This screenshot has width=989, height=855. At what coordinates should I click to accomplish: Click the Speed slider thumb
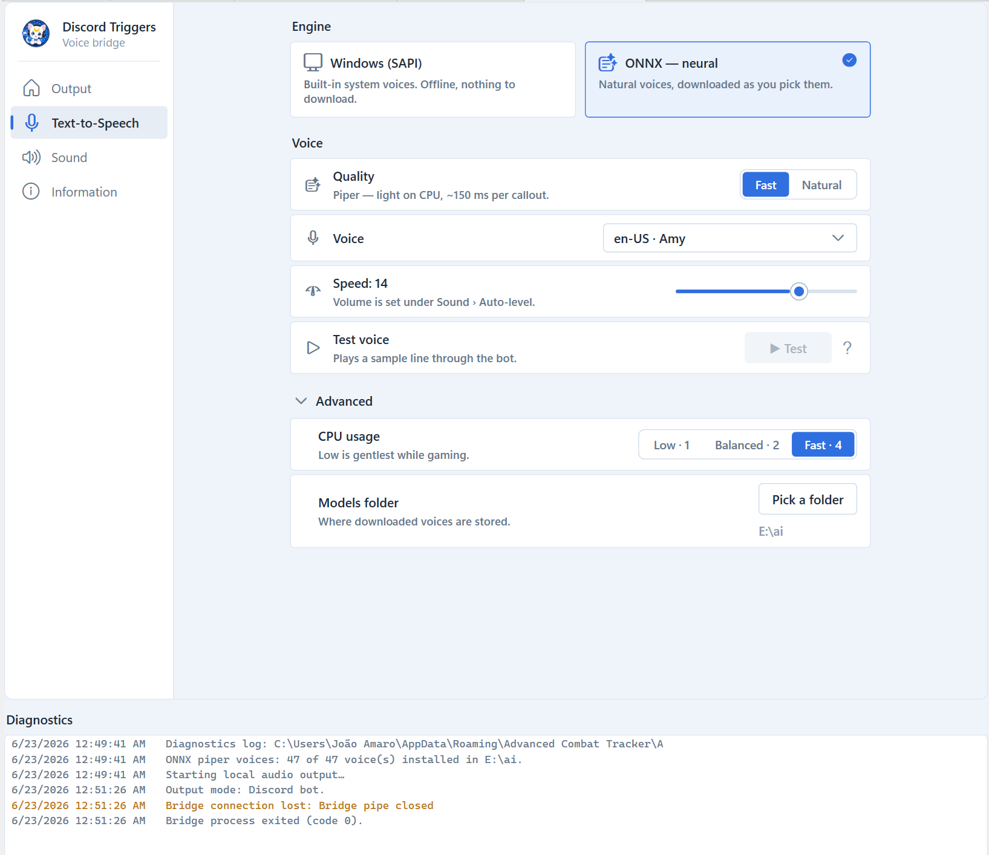coord(799,291)
